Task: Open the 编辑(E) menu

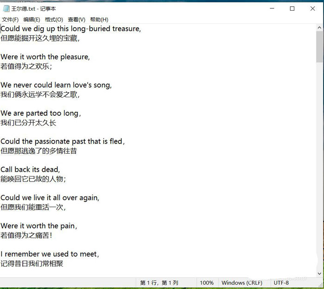Action: point(31,19)
